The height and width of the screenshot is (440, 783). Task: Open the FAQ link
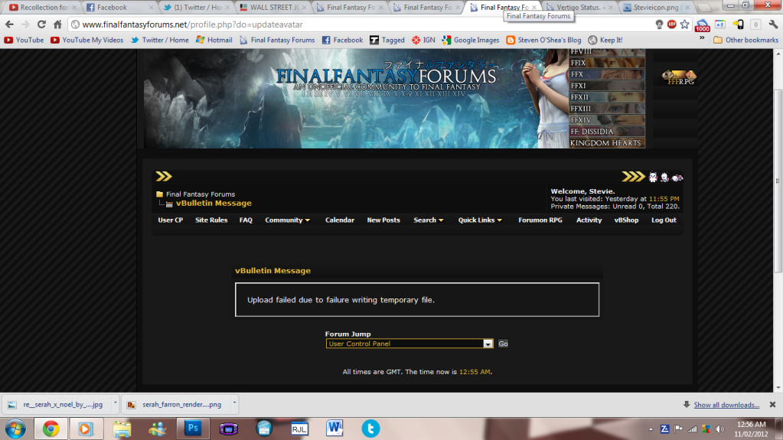[x=246, y=220]
